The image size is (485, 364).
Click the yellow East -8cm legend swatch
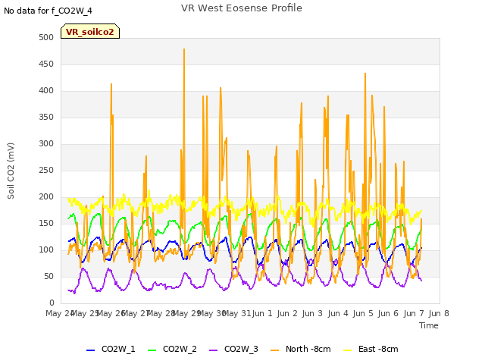tap(348, 350)
